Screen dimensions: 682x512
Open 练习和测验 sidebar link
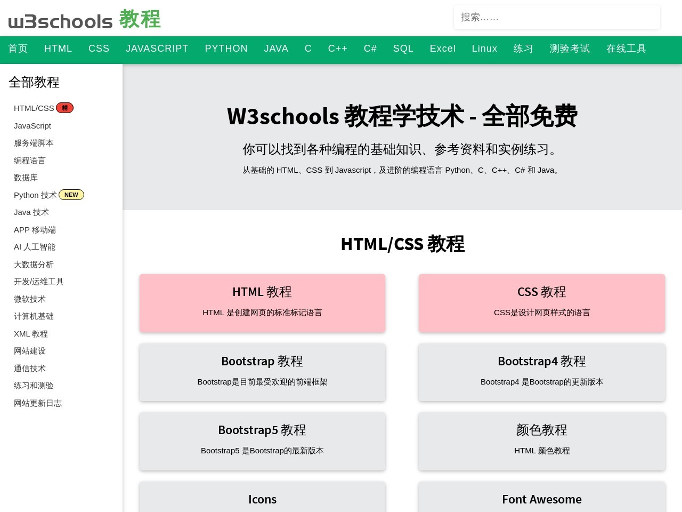[34, 386]
